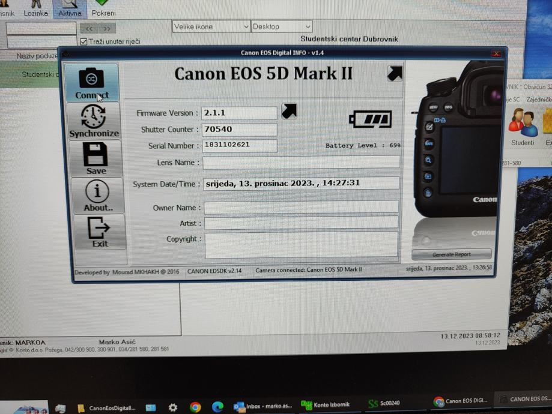Click 'Developed by Mourad MKHAKH @ 2016' text
552x414 pixels.
tap(127, 272)
